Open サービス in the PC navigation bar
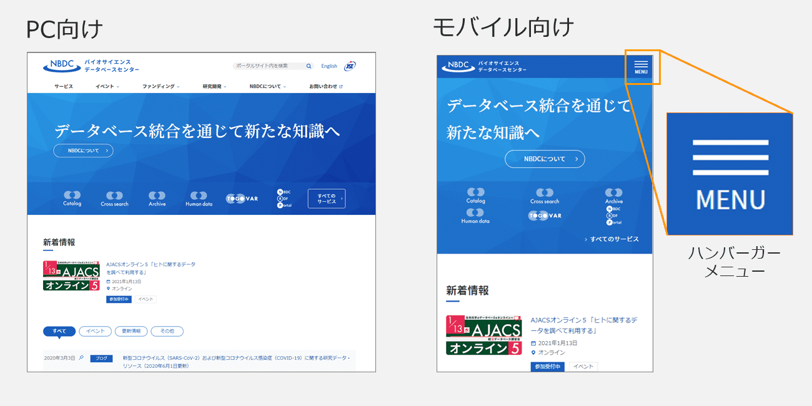812x406 pixels. coord(63,86)
